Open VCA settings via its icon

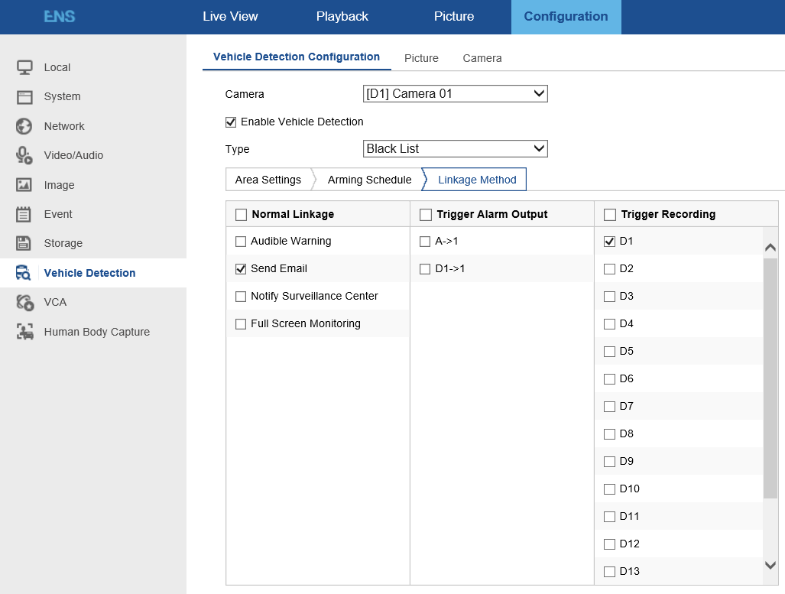click(24, 303)
